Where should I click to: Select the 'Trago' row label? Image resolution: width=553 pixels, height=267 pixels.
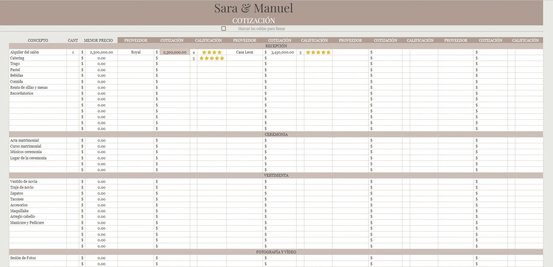tap(38, 64)
